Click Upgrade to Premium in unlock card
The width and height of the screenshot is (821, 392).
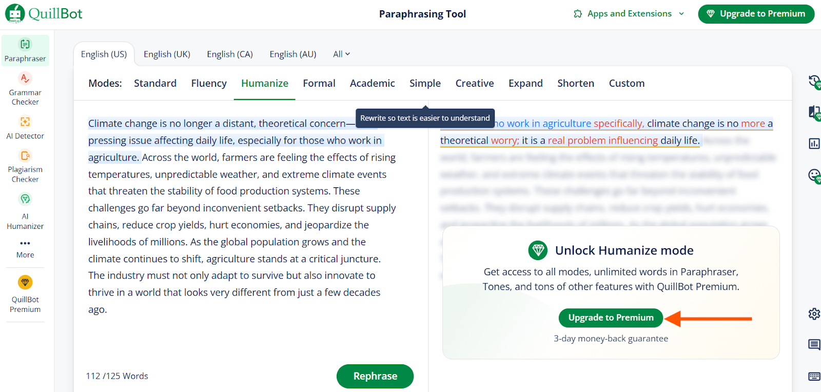tap(611, 318)
